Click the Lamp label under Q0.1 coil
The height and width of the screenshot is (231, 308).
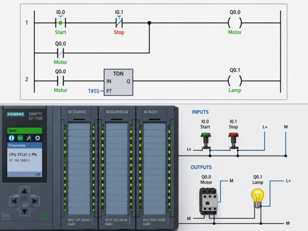[x=235, y=90]
